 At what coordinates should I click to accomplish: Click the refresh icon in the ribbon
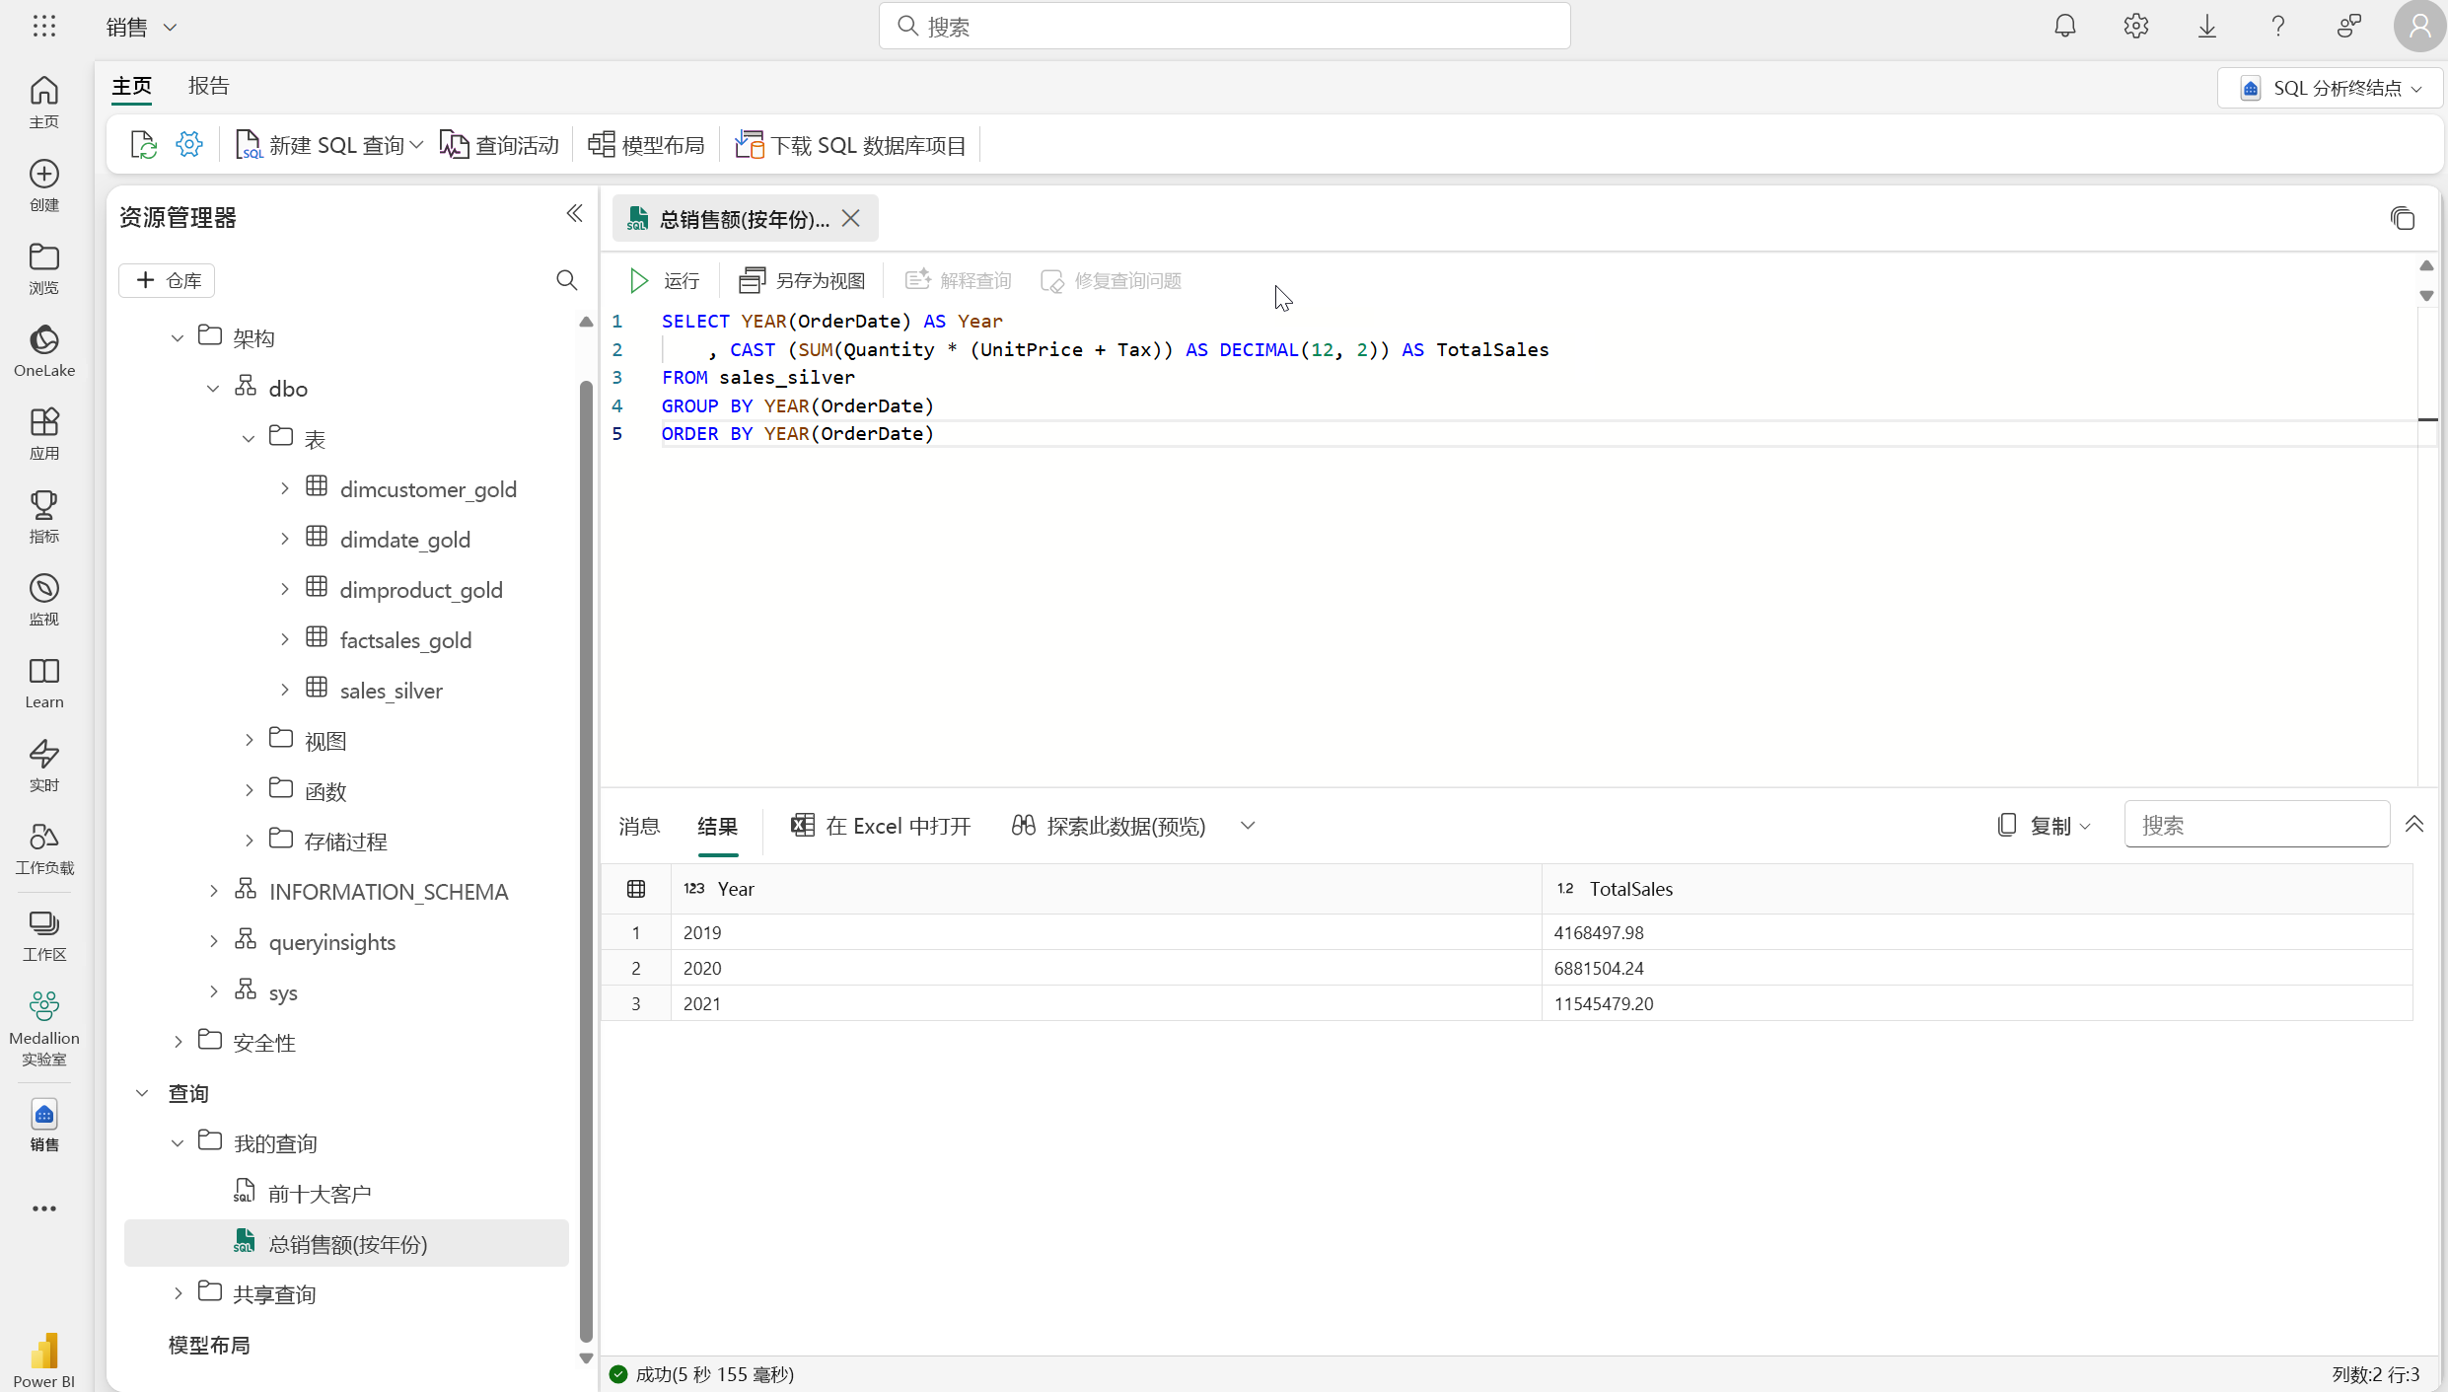coord(144,145)
